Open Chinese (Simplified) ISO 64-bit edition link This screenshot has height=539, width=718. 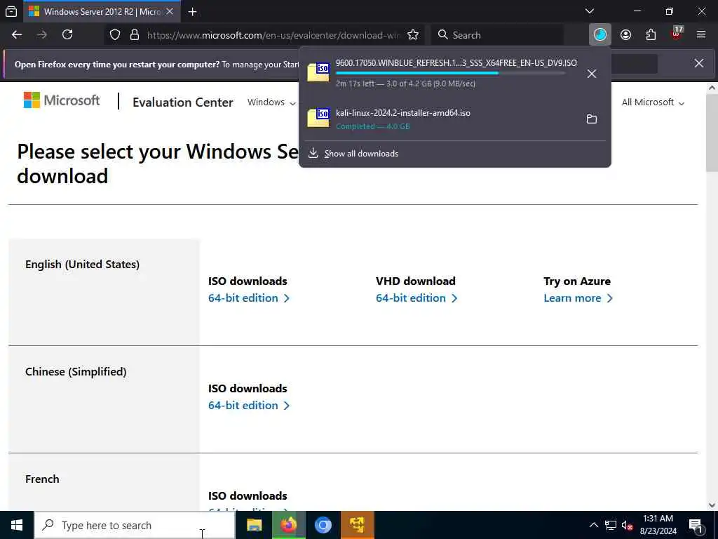tap(249, 405)
